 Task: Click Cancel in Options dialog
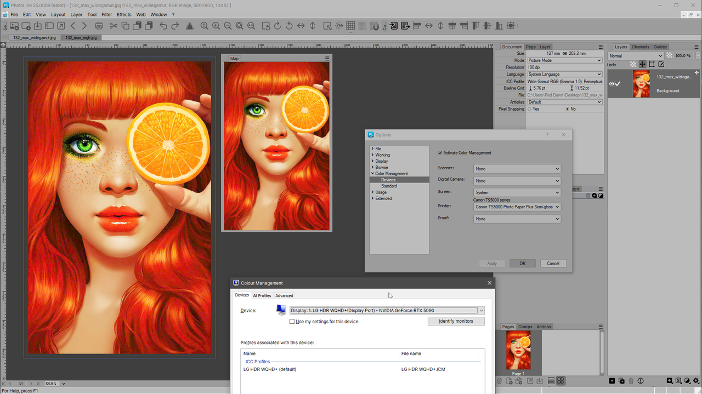(x=553, y=264)
